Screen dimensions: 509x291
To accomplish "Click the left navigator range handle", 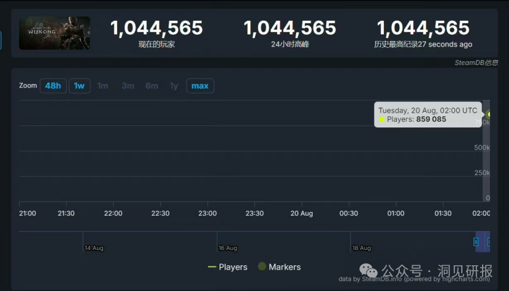I will [x=476, y=242].
